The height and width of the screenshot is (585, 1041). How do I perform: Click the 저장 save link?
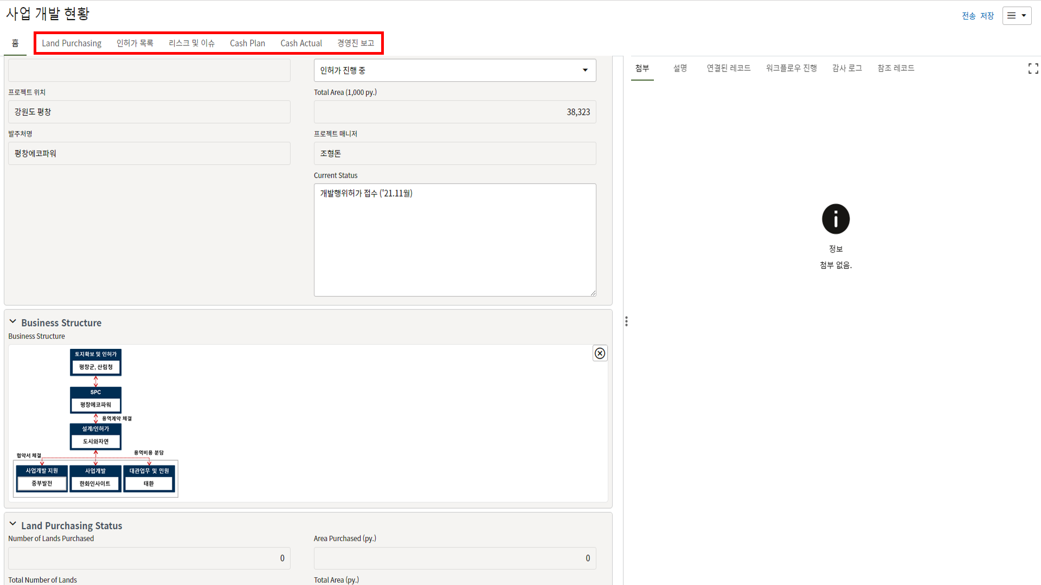click(x=987, y=16)
